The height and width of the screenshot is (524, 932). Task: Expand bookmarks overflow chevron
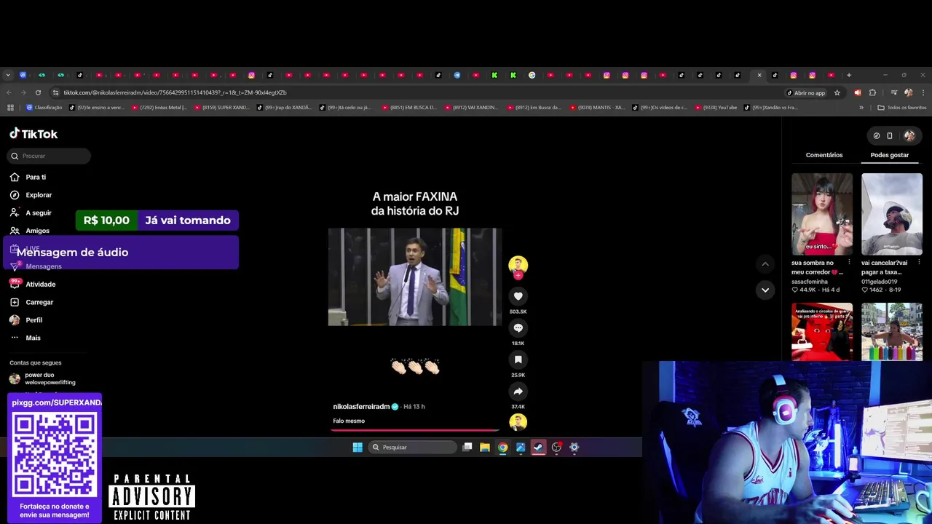pyautogui.click(x=861, y=108)
